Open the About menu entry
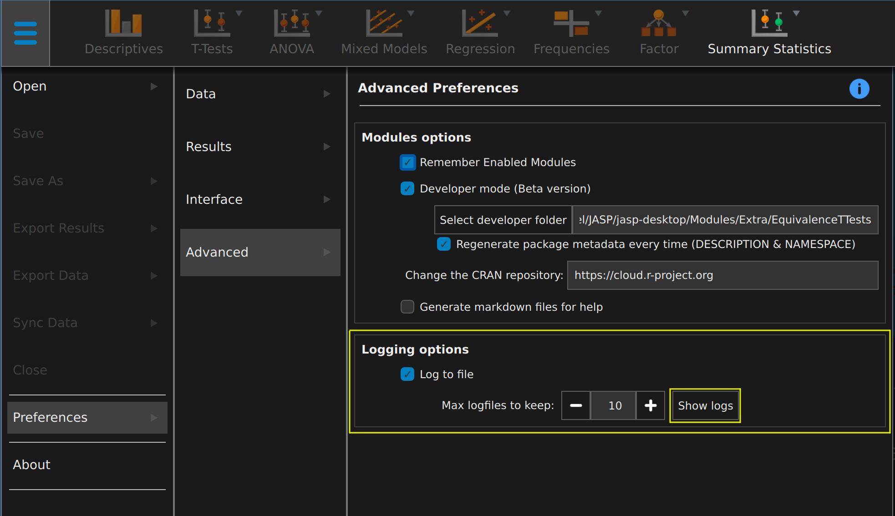Viewport: 895px width, 516px height. (86, 465)
